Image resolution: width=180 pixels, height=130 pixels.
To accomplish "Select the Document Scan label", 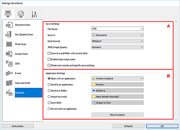I will (23, 25).
